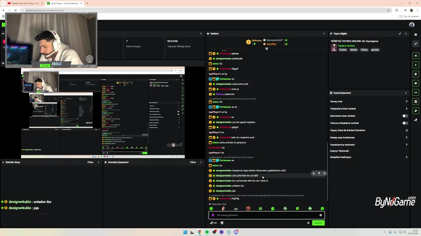Open a new Chrome tab

point(87,3)
